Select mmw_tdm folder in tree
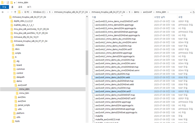 point(24,93)
